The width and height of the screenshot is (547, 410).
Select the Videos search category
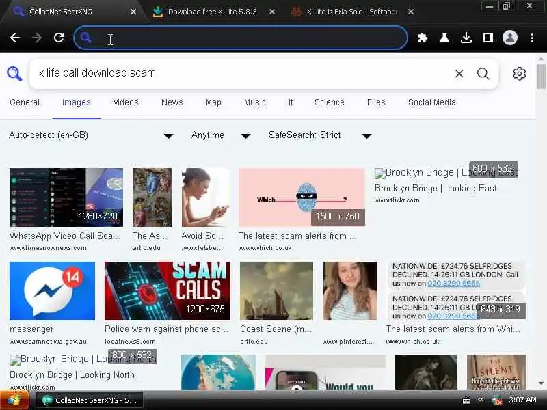coord(126,102)
